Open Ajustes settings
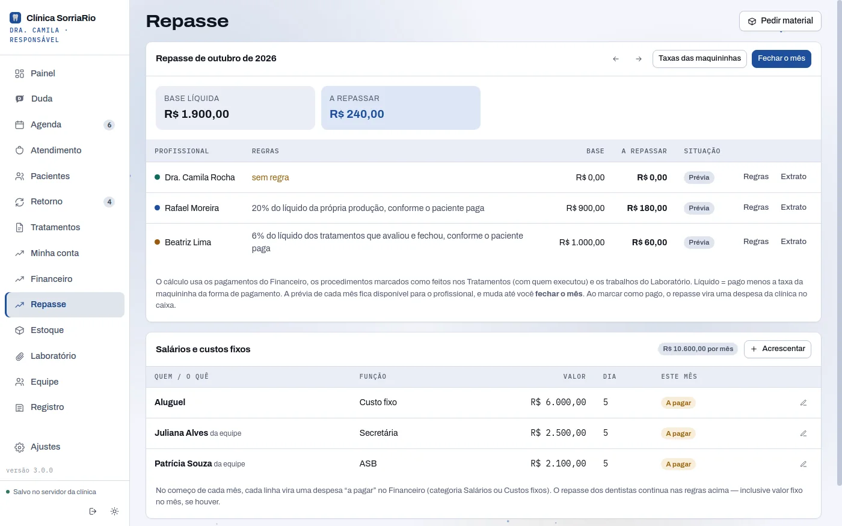Viewport: 842px width, 526px height. pyautogui.click(x=65, y=447)
